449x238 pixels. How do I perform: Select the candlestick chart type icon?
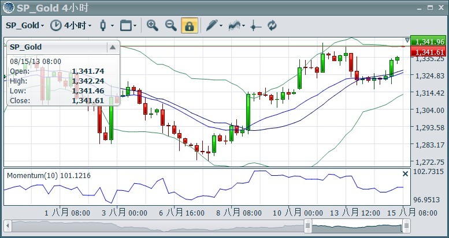103,25
